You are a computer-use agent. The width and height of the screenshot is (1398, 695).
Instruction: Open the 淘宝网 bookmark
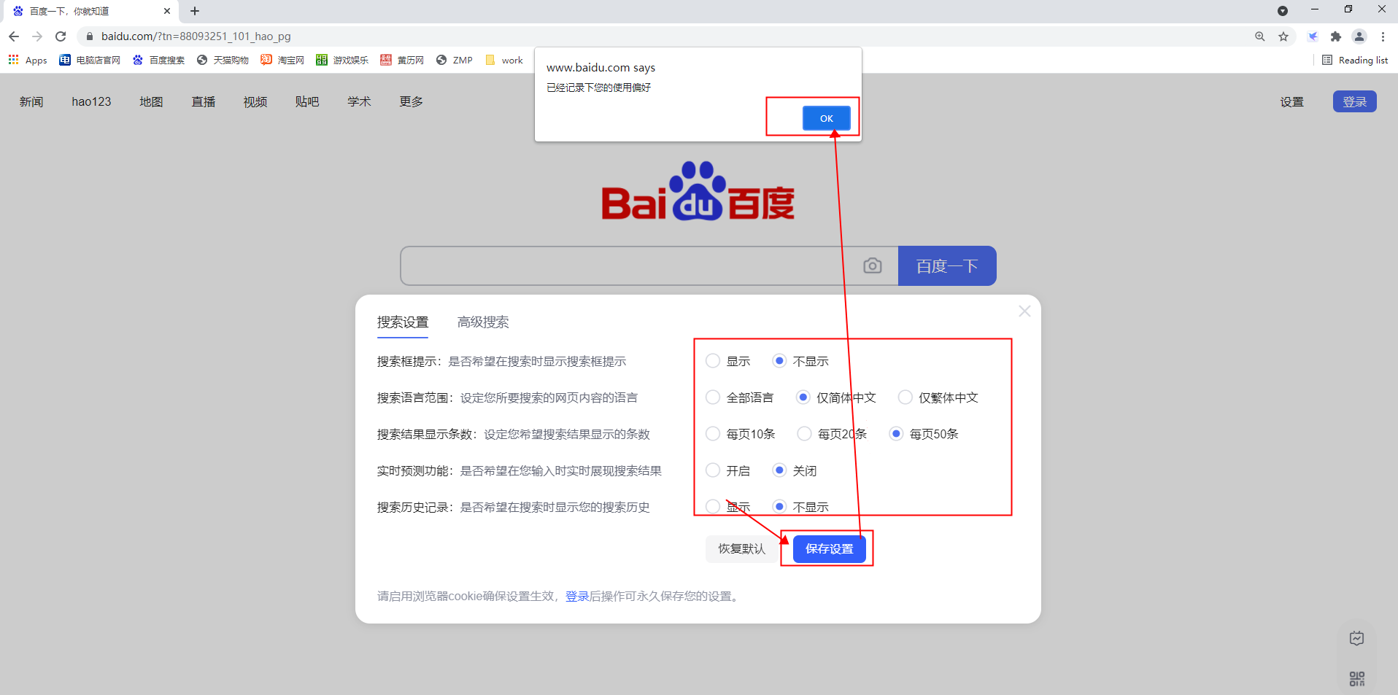[282, 60]
